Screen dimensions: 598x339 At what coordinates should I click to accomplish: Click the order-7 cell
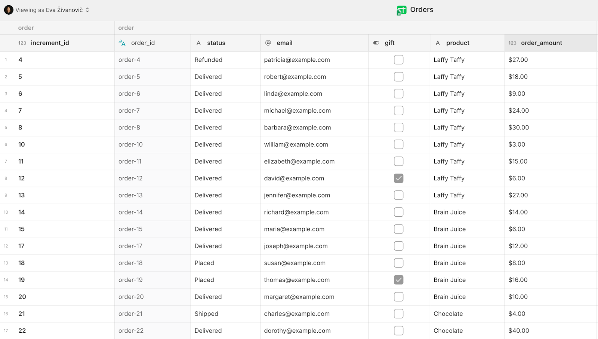(152, 111)
